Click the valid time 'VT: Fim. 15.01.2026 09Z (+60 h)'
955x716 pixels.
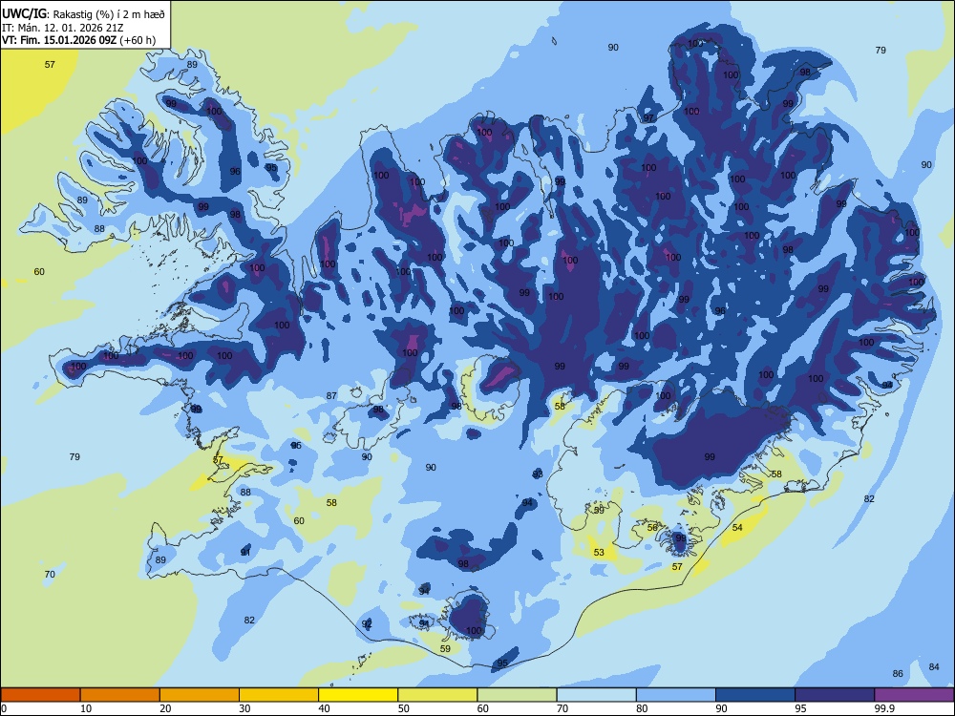pos(78,40)
